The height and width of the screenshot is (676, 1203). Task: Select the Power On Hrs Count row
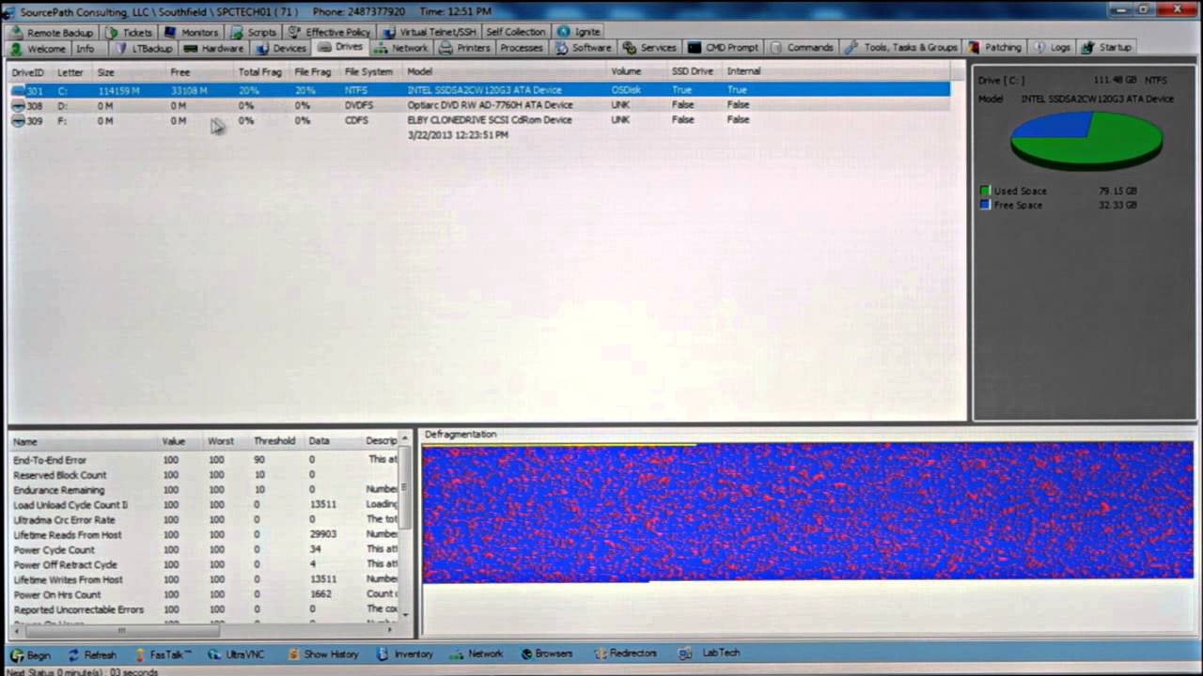tap(205, 594)
